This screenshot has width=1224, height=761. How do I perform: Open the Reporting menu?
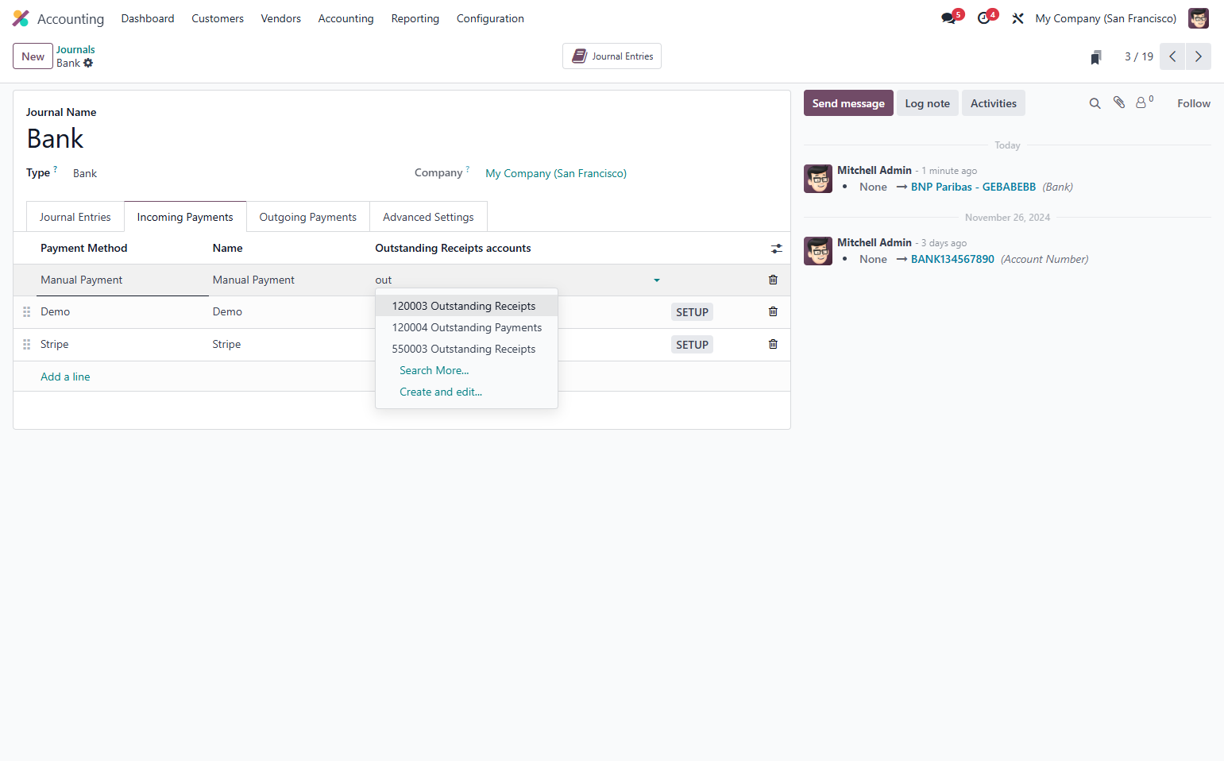(x=415, y=18)
